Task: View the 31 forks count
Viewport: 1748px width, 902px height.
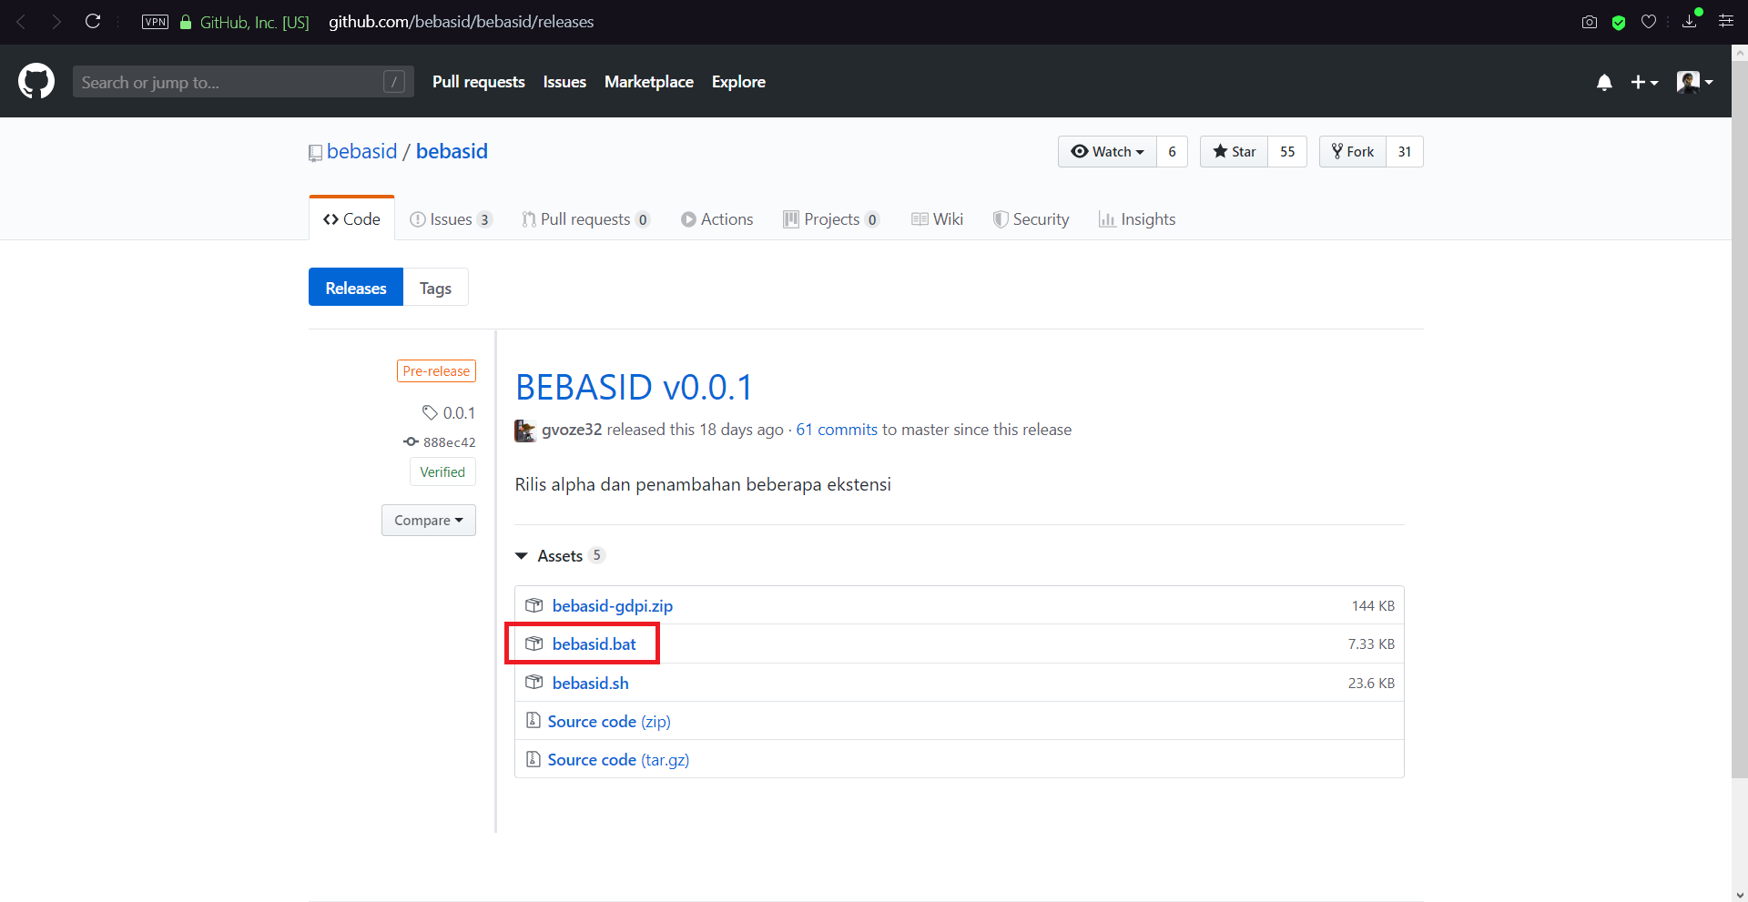Action: click(x=1405, y=152)
